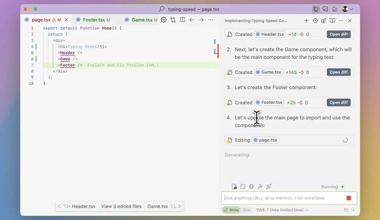Click the plus icon below chat input
Viewport: 380px width, 220px height.
point(353,210)
